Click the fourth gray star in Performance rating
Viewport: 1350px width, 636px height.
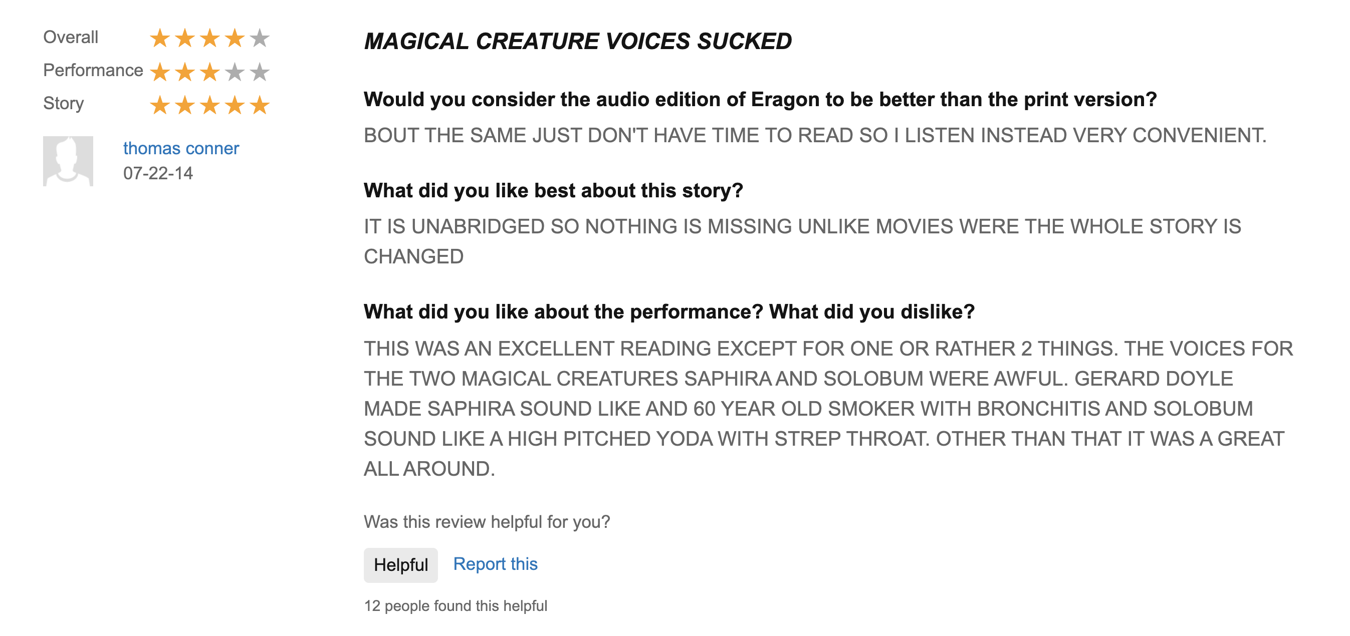tap(235, 72)
